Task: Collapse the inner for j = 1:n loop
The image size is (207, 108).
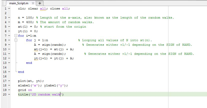Action: point(16,40)
